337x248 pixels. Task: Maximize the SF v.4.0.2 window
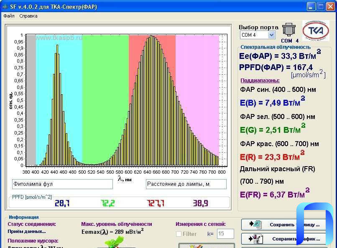(320, 6)
